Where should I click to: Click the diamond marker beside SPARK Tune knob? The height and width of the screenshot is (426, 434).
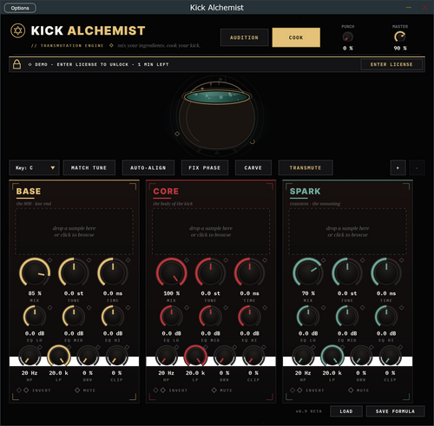[362, 260]
